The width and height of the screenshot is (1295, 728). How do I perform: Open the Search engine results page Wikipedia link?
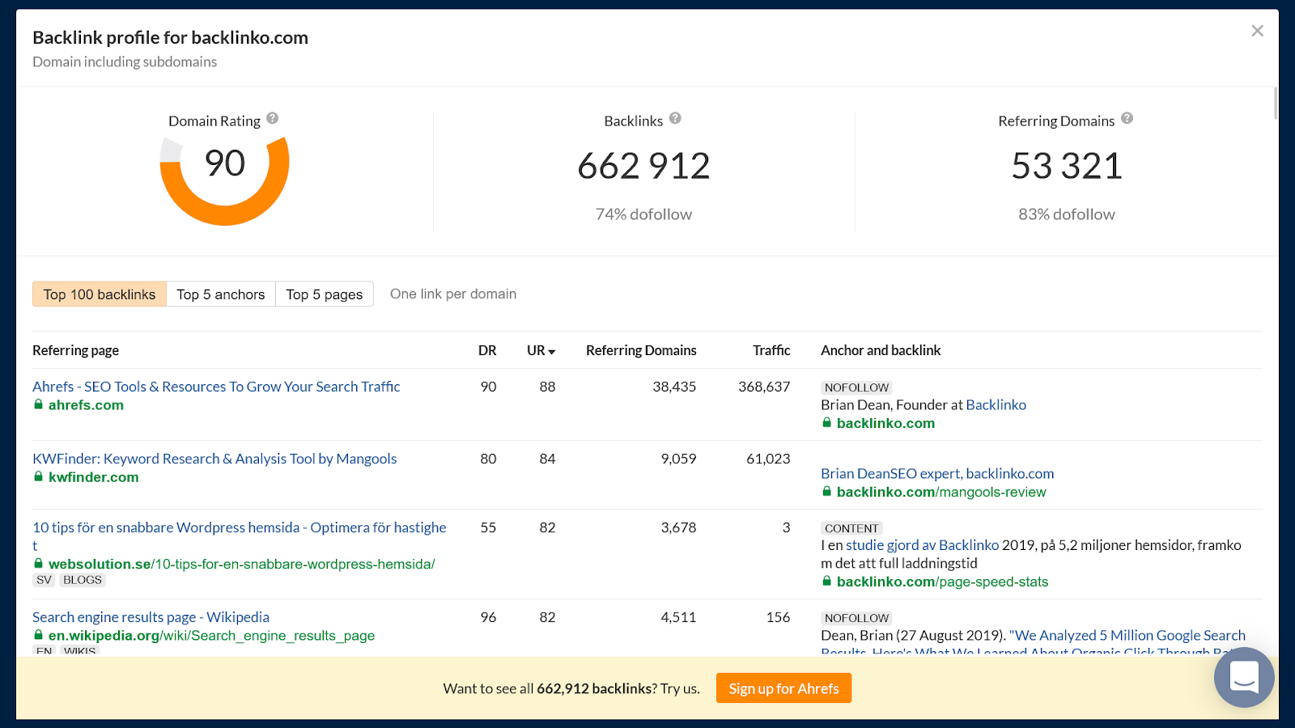point(151,617)
